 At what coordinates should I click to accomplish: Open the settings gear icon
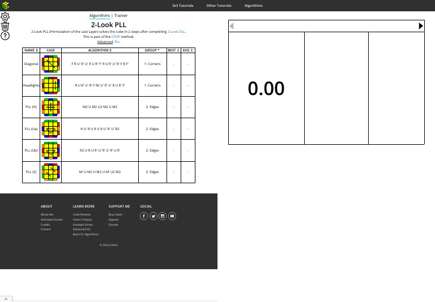tap(5, 16)
